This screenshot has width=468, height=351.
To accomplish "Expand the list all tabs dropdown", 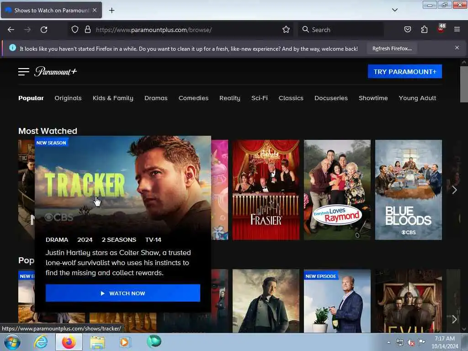I will (x=394, y=10).
